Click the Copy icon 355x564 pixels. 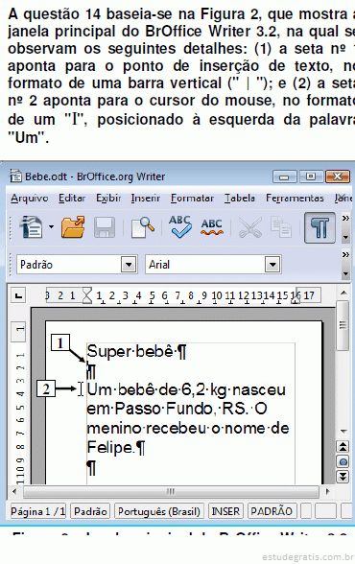tap(281, 227)
